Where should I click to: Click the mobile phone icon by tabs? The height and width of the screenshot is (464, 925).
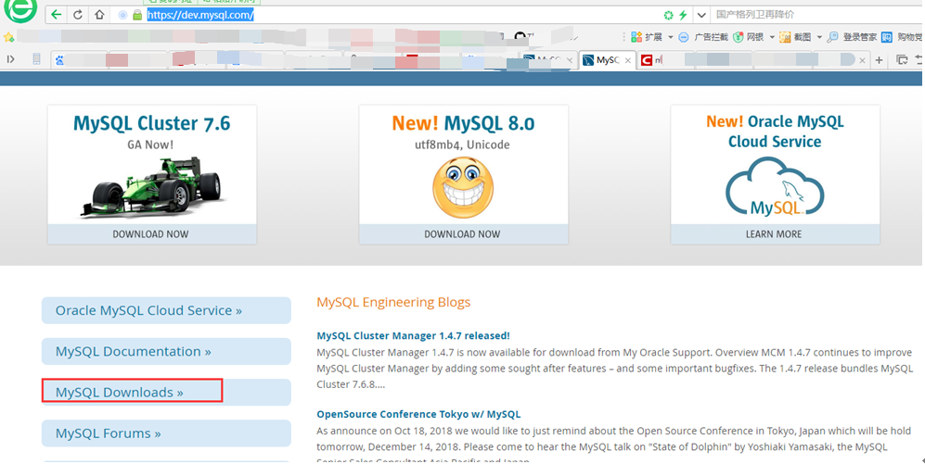point(36,59)
